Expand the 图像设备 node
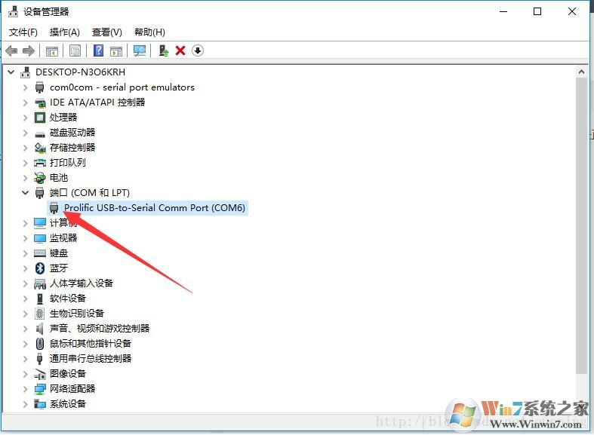Screen dimensions: 594x435 tap(26, 374)
